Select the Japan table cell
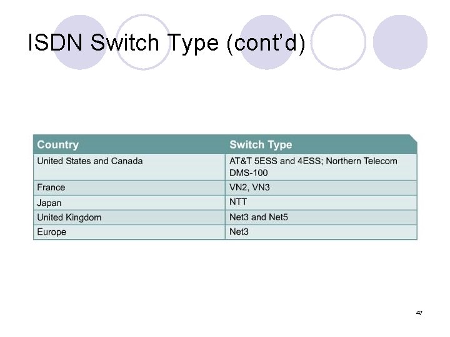 pos(49,202)
